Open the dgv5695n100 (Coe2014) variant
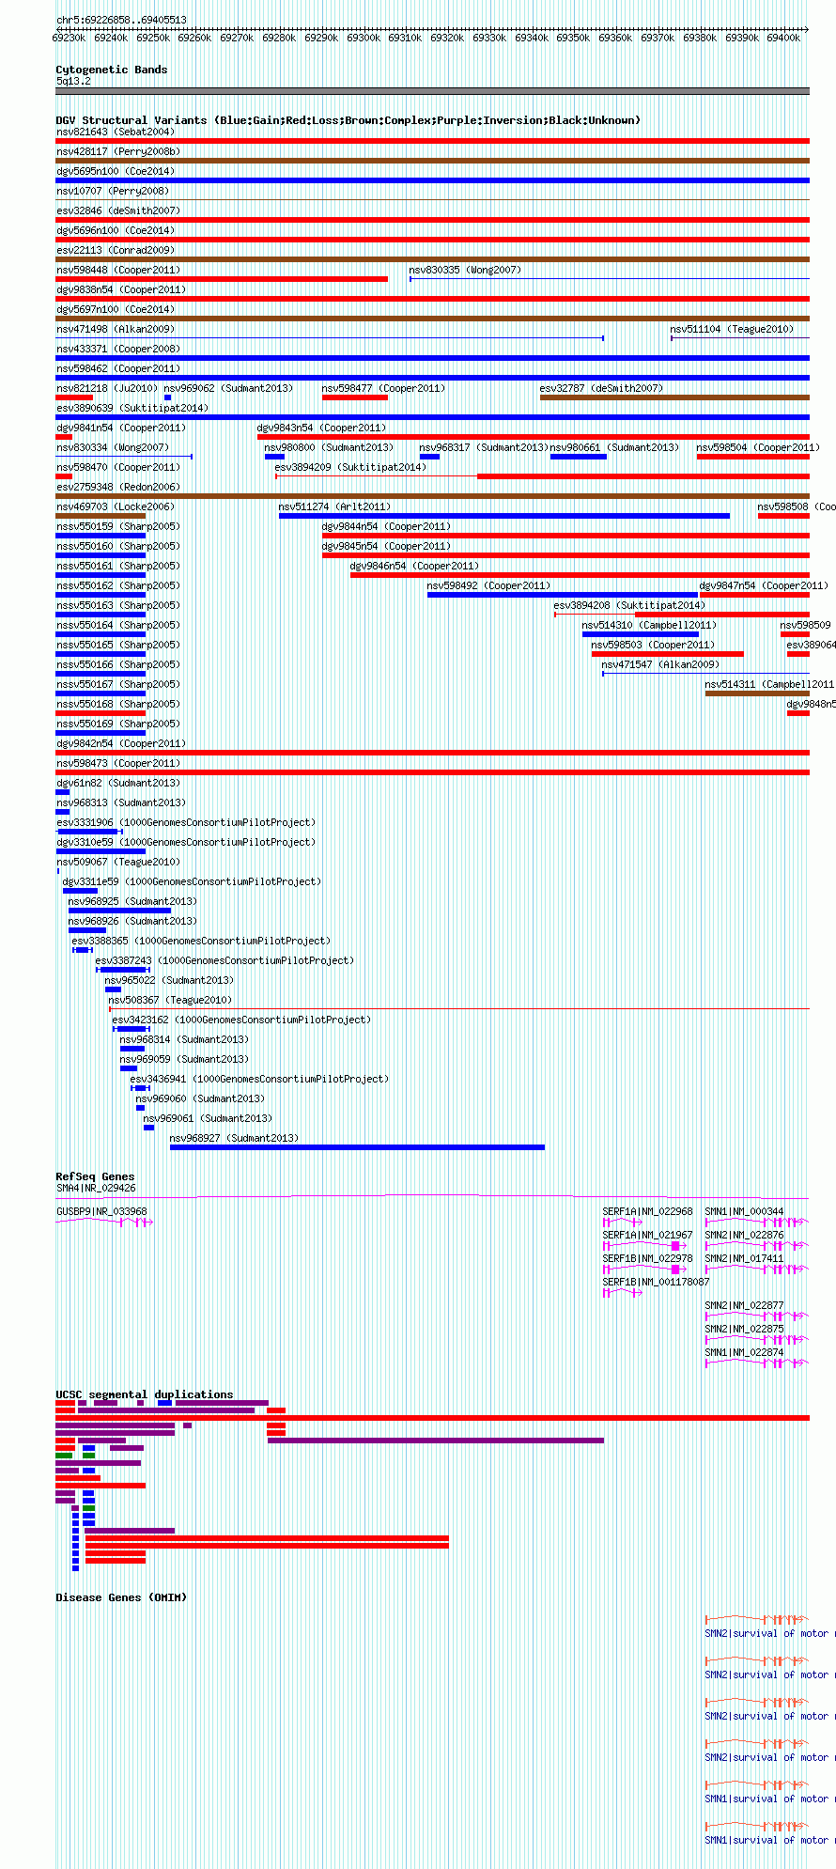This screenshot has width=836, height=1869. (432, 180)
